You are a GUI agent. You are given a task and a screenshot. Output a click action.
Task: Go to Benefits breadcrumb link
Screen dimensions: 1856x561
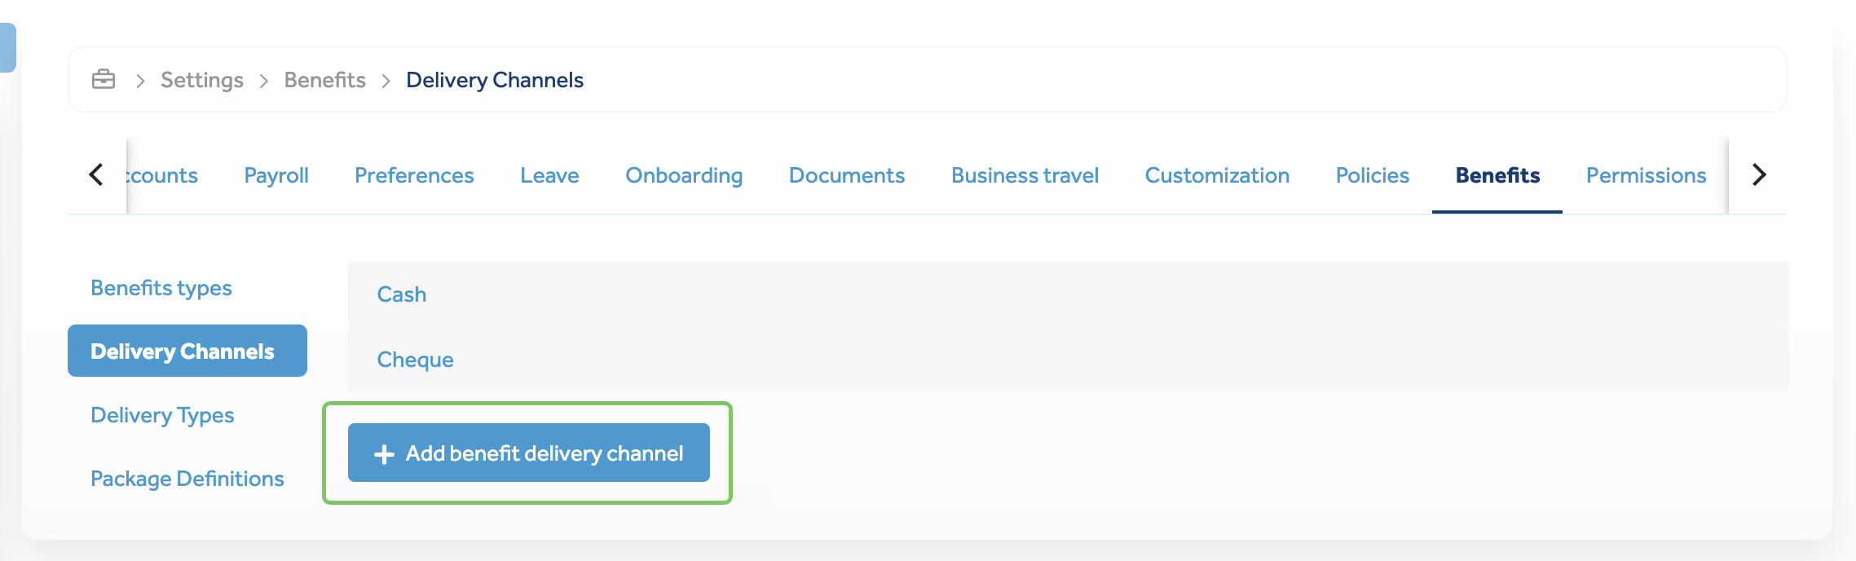(x=324, y=80)
